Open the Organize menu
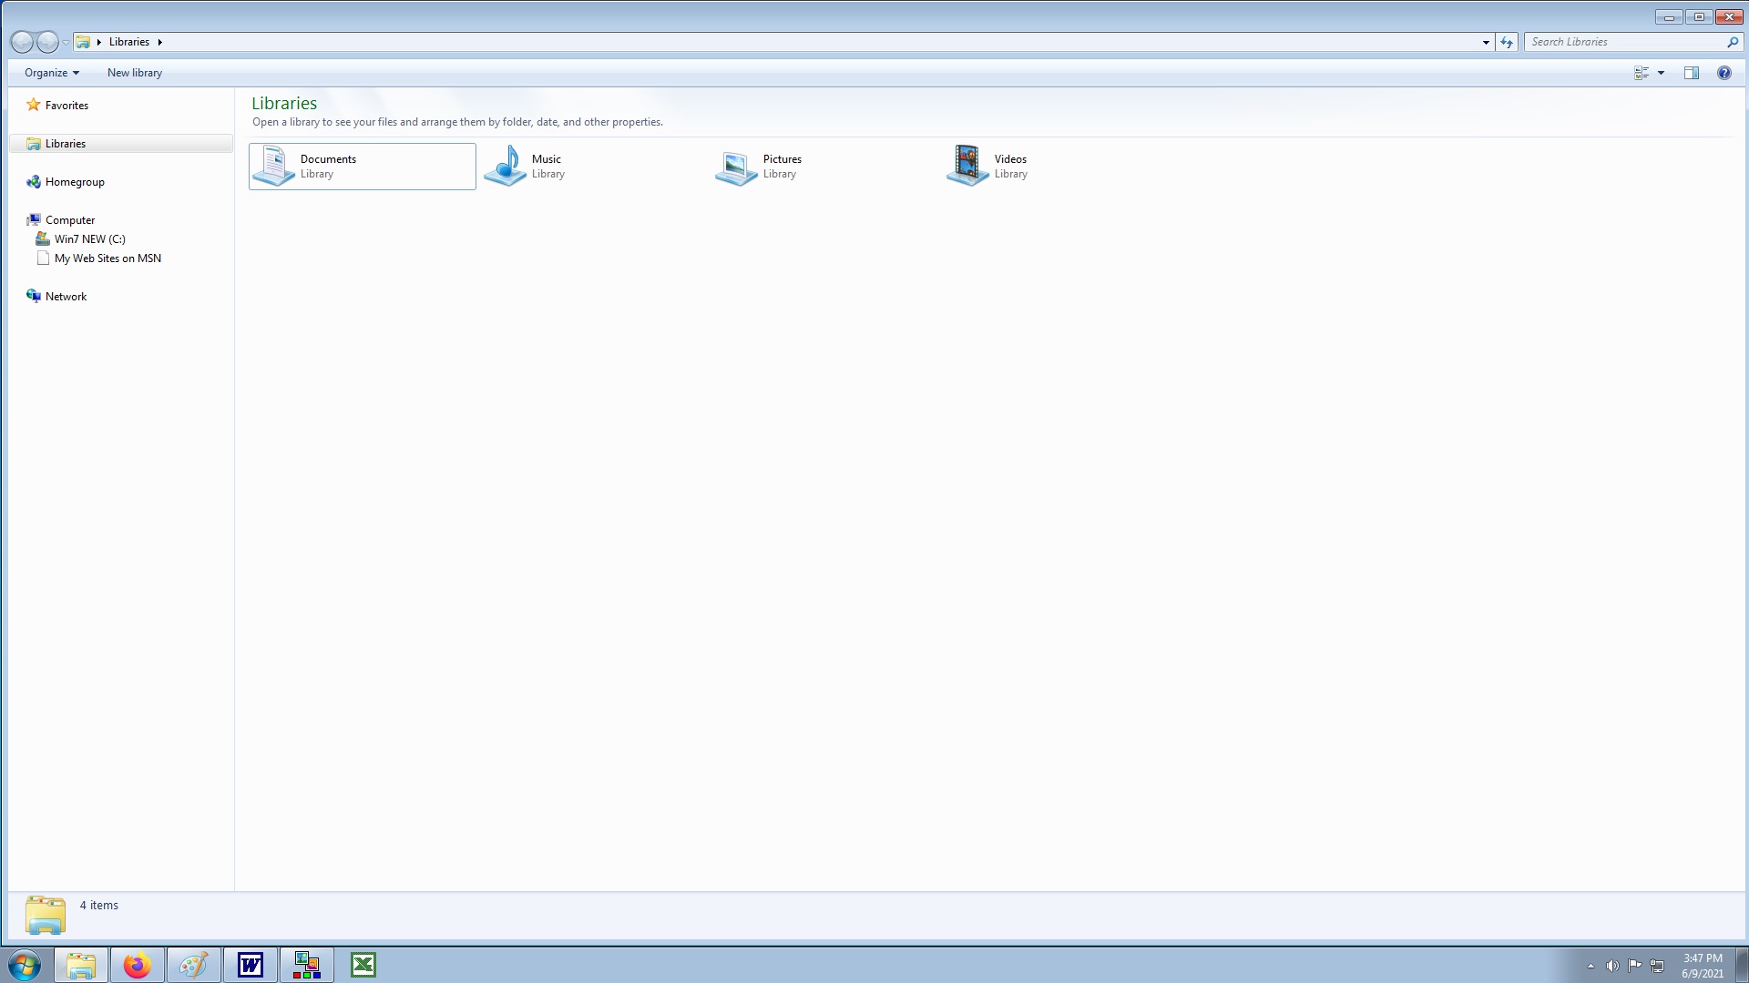This screenshot has width=1749, height=983. click(x=51, y=73)
